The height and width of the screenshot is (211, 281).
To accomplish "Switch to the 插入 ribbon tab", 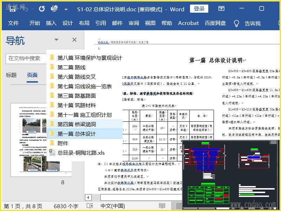I will 51,23.
